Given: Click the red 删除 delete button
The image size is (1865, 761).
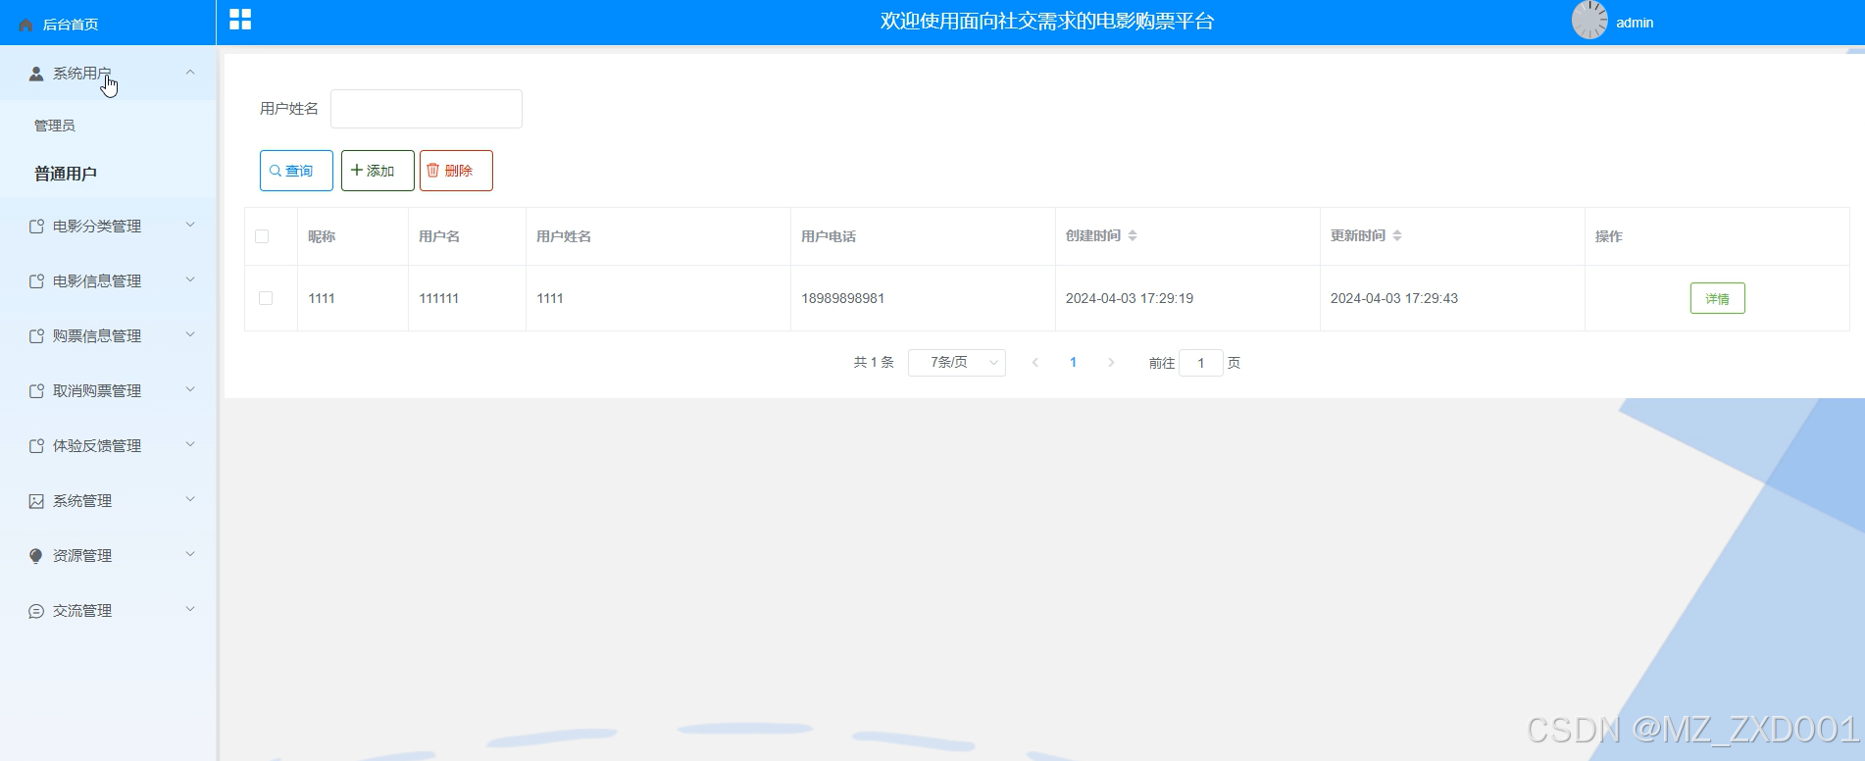Looking at the screenshot, I should [456, 171].
